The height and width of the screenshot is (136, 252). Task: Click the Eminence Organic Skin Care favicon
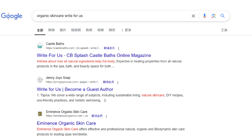(40, 114)
